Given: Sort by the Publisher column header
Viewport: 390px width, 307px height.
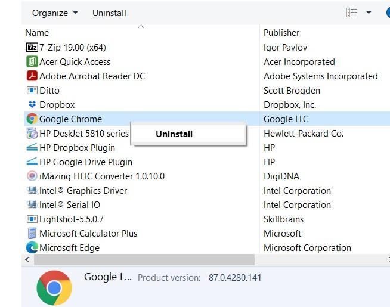Looking at the screenshot, I should click(281, 33).
